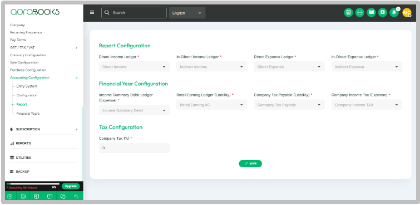
Task: Click the return arrow icon in bottom bar
Action: (76, 196)
